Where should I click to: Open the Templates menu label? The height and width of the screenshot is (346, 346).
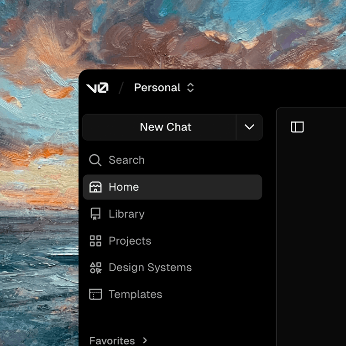point(136,294)
